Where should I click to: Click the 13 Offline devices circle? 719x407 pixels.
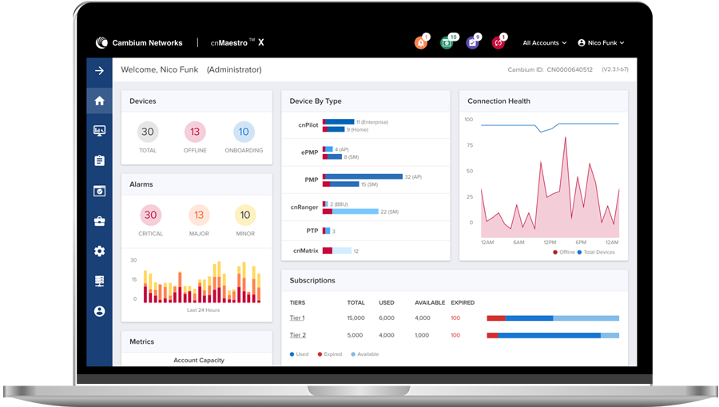(195, 132)
